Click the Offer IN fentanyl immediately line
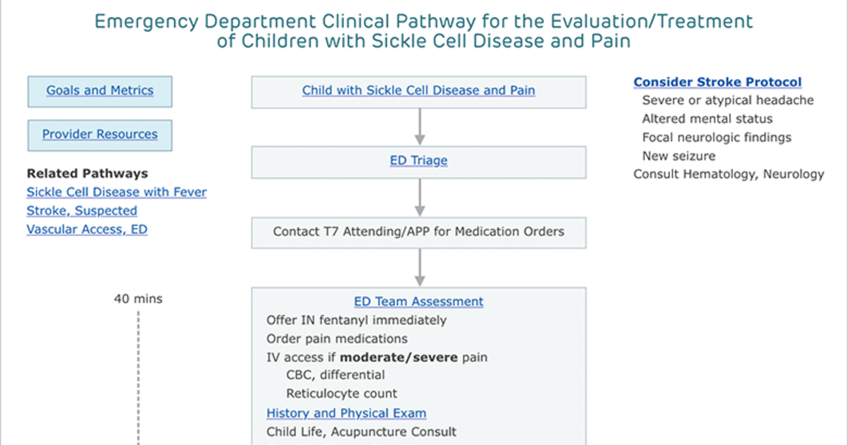Image resolution: width=848 pixels, height=445 pixels. click(x=356, y=320)
